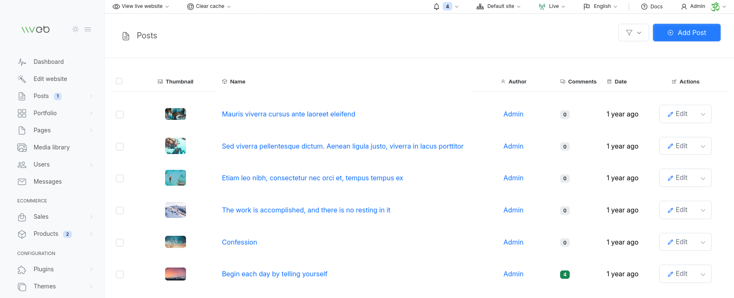
Task: Open the filter funnel dropdown
Action: (633, 33)
